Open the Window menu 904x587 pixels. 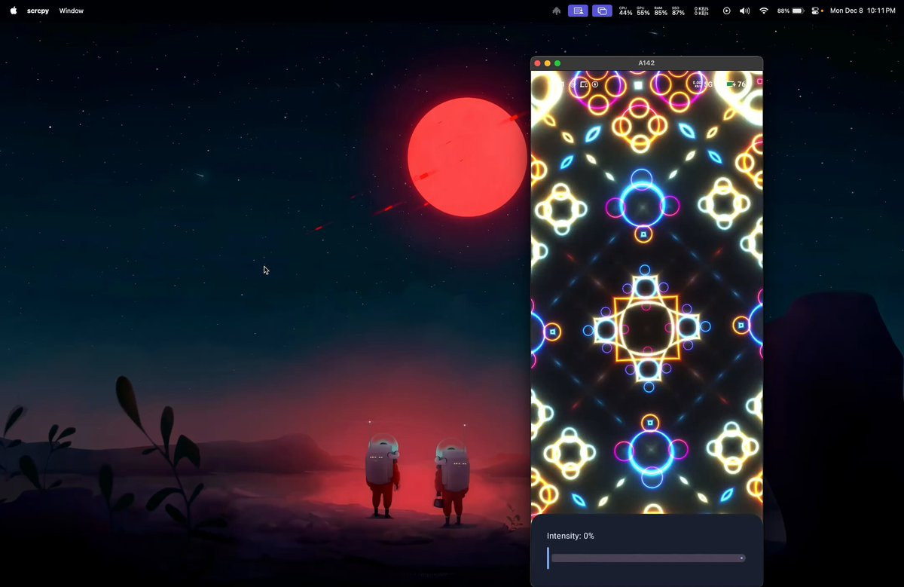[x=72, y=11]
